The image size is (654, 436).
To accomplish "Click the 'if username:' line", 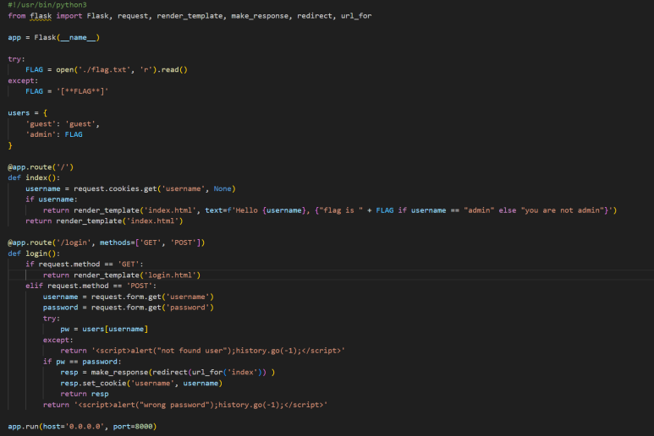I will pyautogui.click(x=52, y=199).
